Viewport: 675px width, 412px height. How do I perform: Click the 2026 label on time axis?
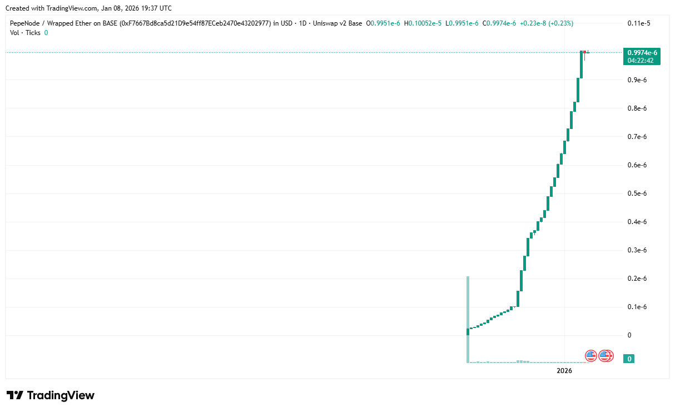coord(564,370)
